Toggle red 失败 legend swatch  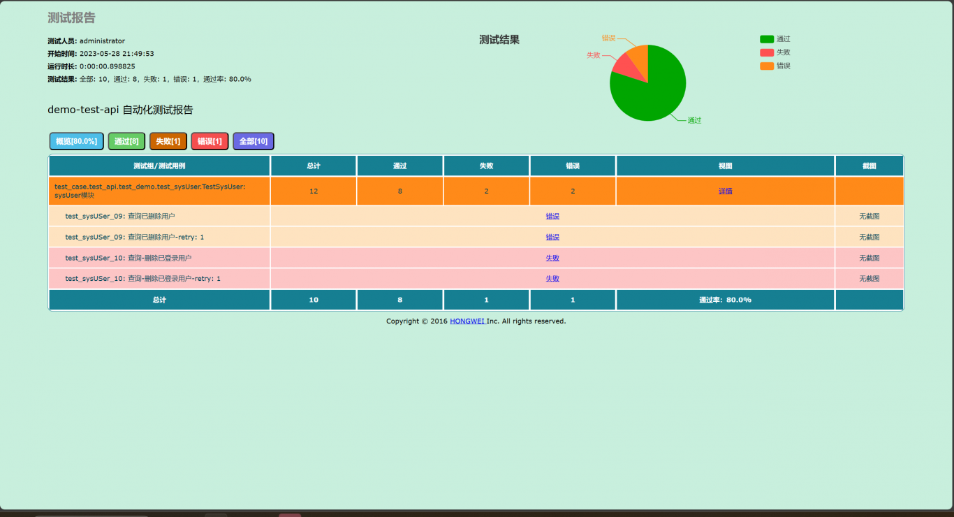pos(767,52)
